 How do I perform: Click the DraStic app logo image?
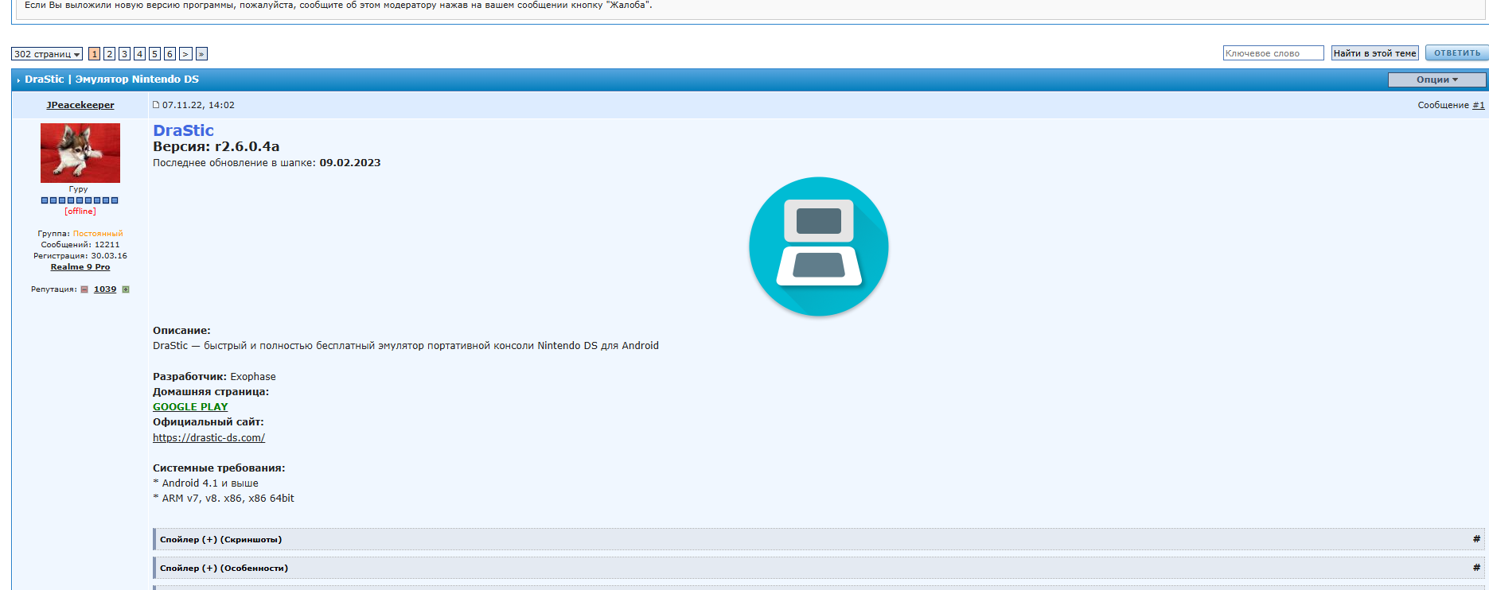pyautogui.click(x=819, y=246)
